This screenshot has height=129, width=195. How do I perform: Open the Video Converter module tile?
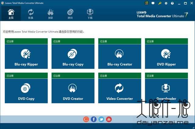click(x=120, y=91)
